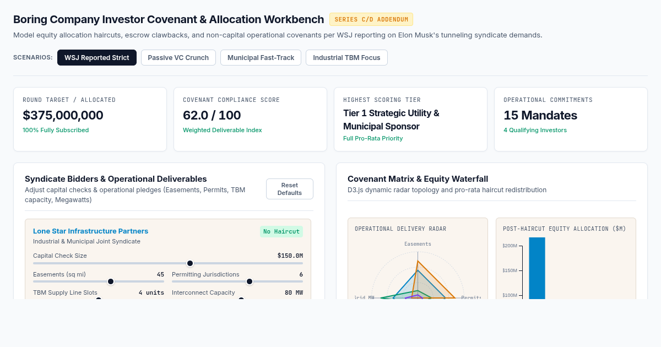Select the WSJ Reported Strict scenario
Viewport: 661px width, 347px height.
(97, 58)
